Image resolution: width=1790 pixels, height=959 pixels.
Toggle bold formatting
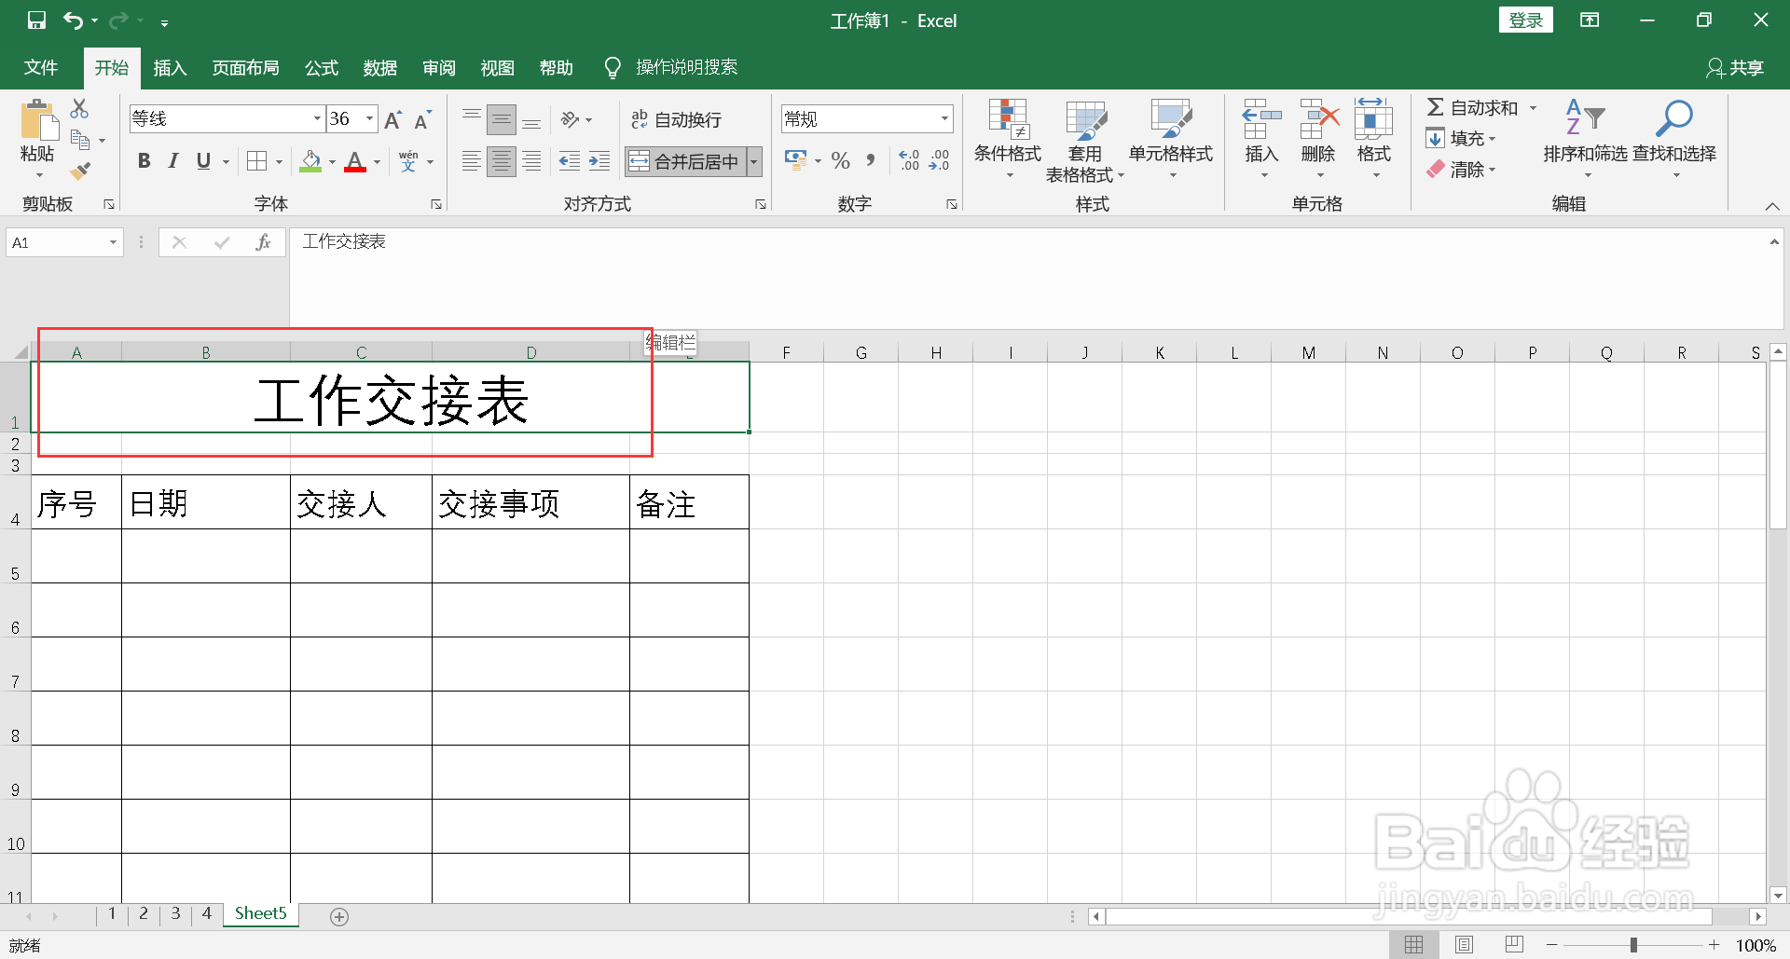(x=143, y=160)
